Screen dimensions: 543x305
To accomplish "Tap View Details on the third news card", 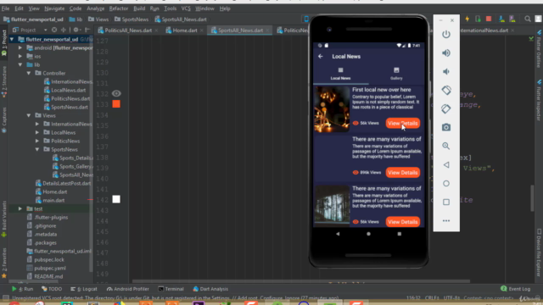I will coord(403,222).
